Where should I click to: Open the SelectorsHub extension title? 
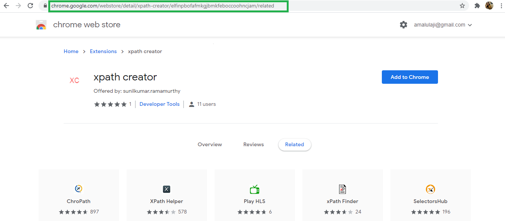click(431, 201)
